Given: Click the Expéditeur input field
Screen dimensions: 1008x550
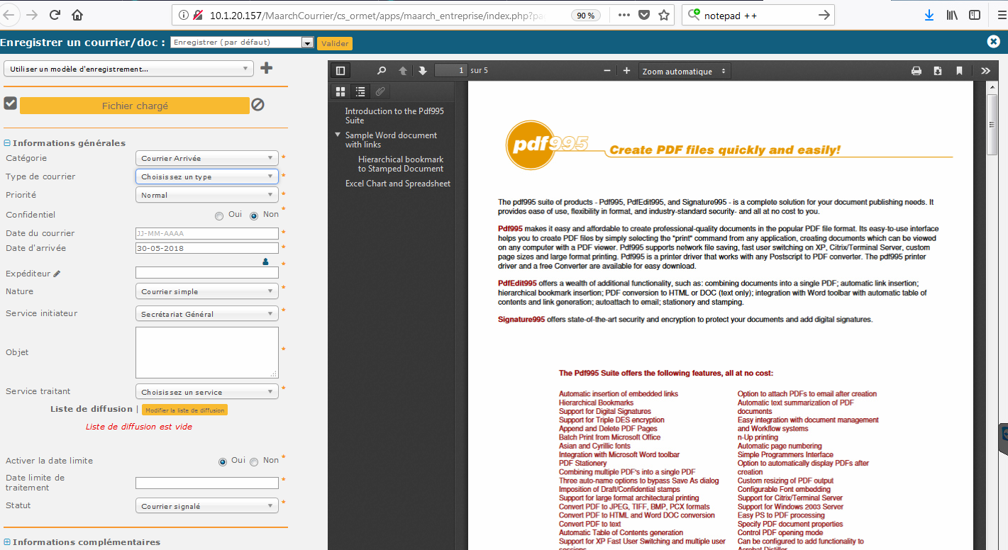Looking at the screenshot, I should (207, 273).
